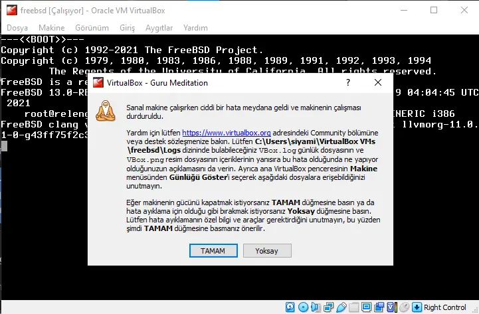Viewport: 479px width, 314px height.
Task: Open the Görünüm menu
Action: coord(92,28)
